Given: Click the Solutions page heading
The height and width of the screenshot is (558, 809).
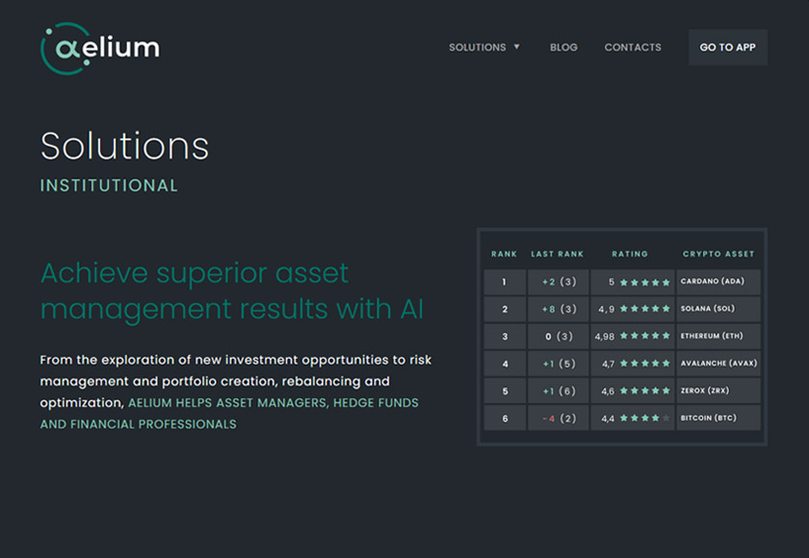Looking at the screenshot, I should pos(125,146).
